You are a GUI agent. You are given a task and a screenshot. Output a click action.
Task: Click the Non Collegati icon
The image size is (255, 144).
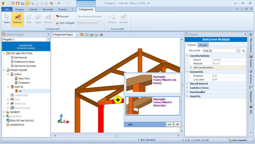pyautogui.click(x=58, y=23)
